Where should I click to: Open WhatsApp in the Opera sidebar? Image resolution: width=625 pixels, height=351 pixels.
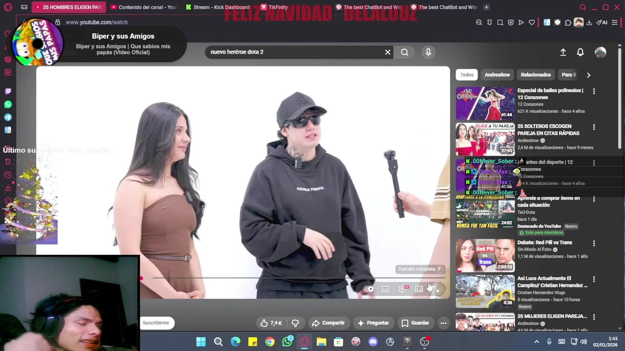tap(8, 104)
